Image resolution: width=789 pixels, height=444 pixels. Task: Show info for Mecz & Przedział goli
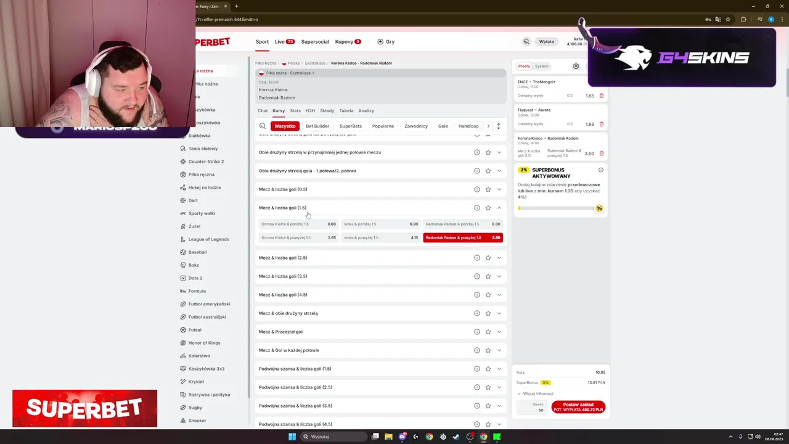click(477, 332)
